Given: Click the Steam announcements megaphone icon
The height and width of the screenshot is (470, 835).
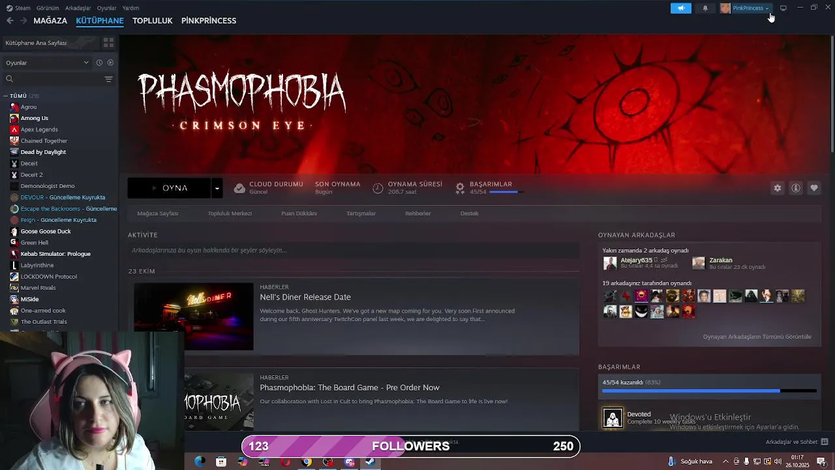Looking at the screenshot, I should tap(680, 8).
